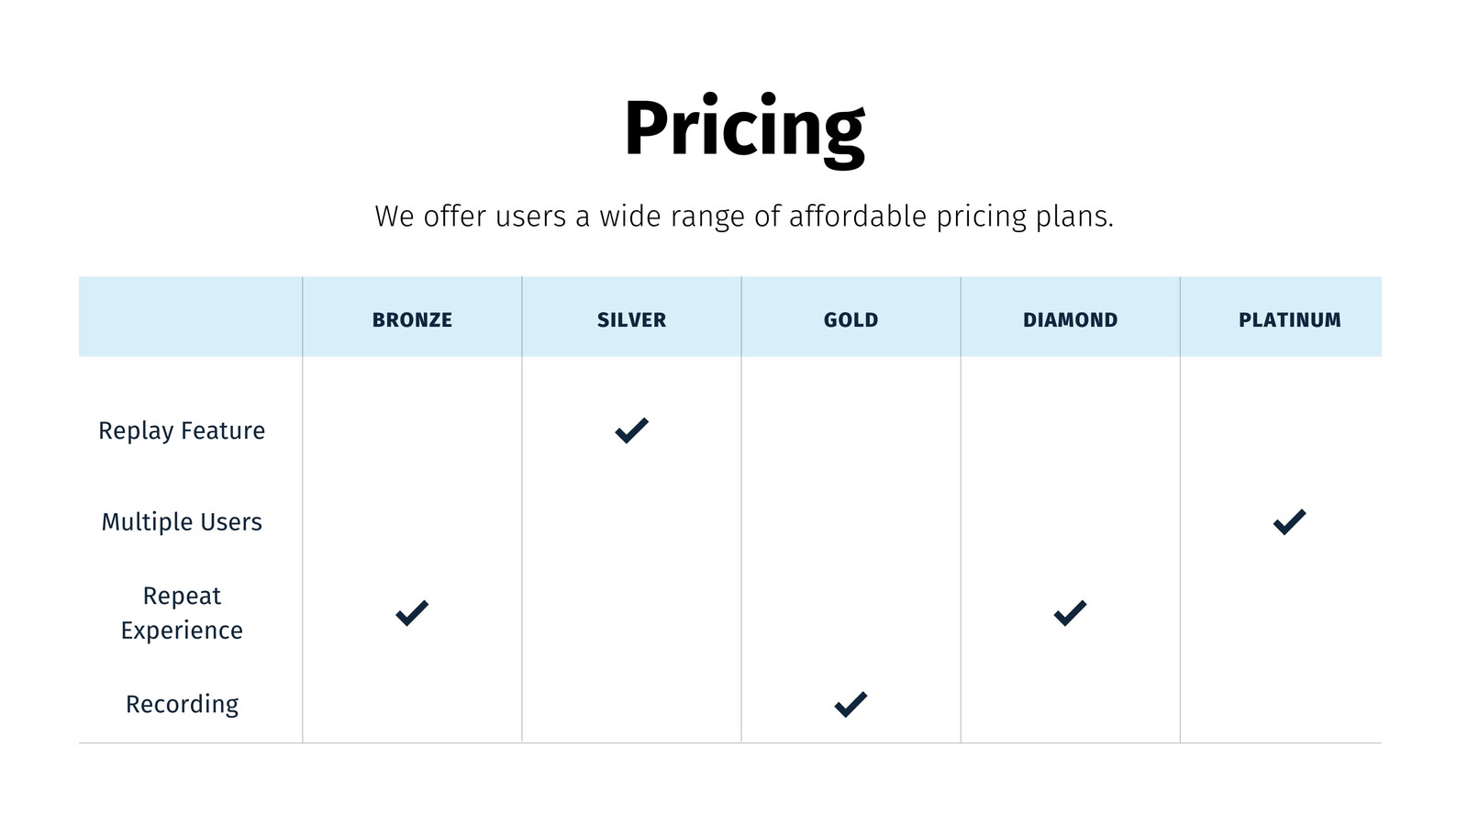The width and height of the screenshot is (1468, 826).
Task: Click the Bronze Repeat Experience checkmark
Action: pyautogui.click(x=412, y=613)
